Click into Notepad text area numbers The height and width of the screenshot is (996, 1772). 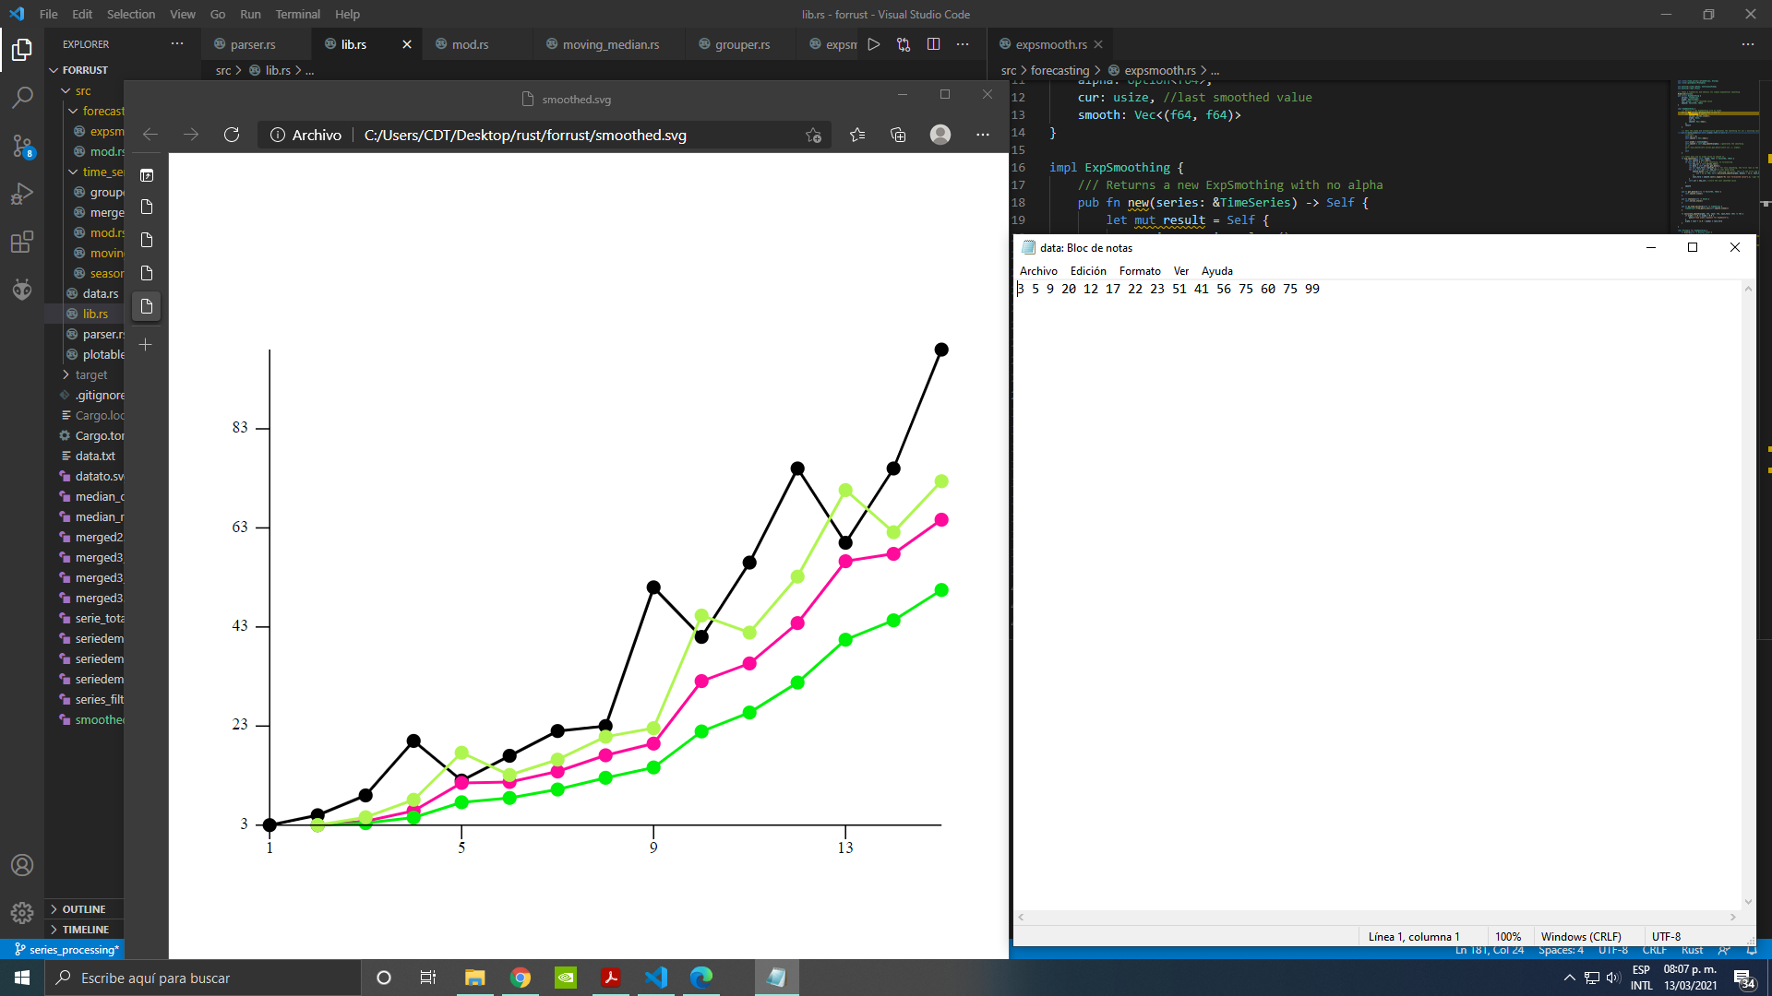(1168, 289)
